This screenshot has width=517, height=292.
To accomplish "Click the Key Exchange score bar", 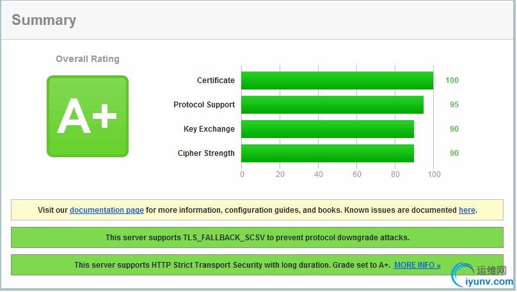I will [328, 129].
